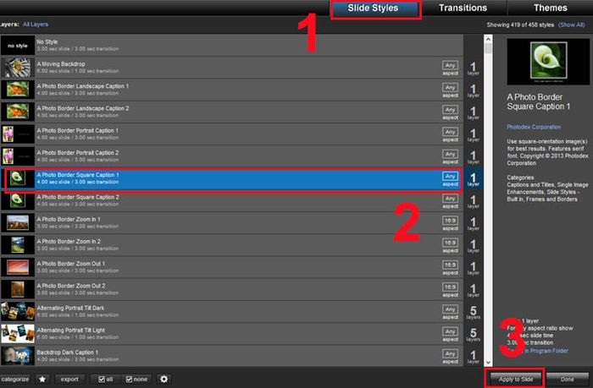This screenshot has height=388, width=593.
Task: Click 16:9 aspect icon for A Photo Border Zoom In 1
Action: coord(450,223)
